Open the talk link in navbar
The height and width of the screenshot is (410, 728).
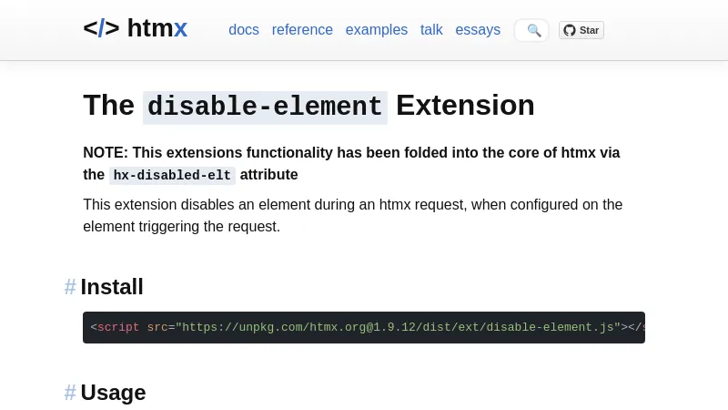[x=431, y=30]
